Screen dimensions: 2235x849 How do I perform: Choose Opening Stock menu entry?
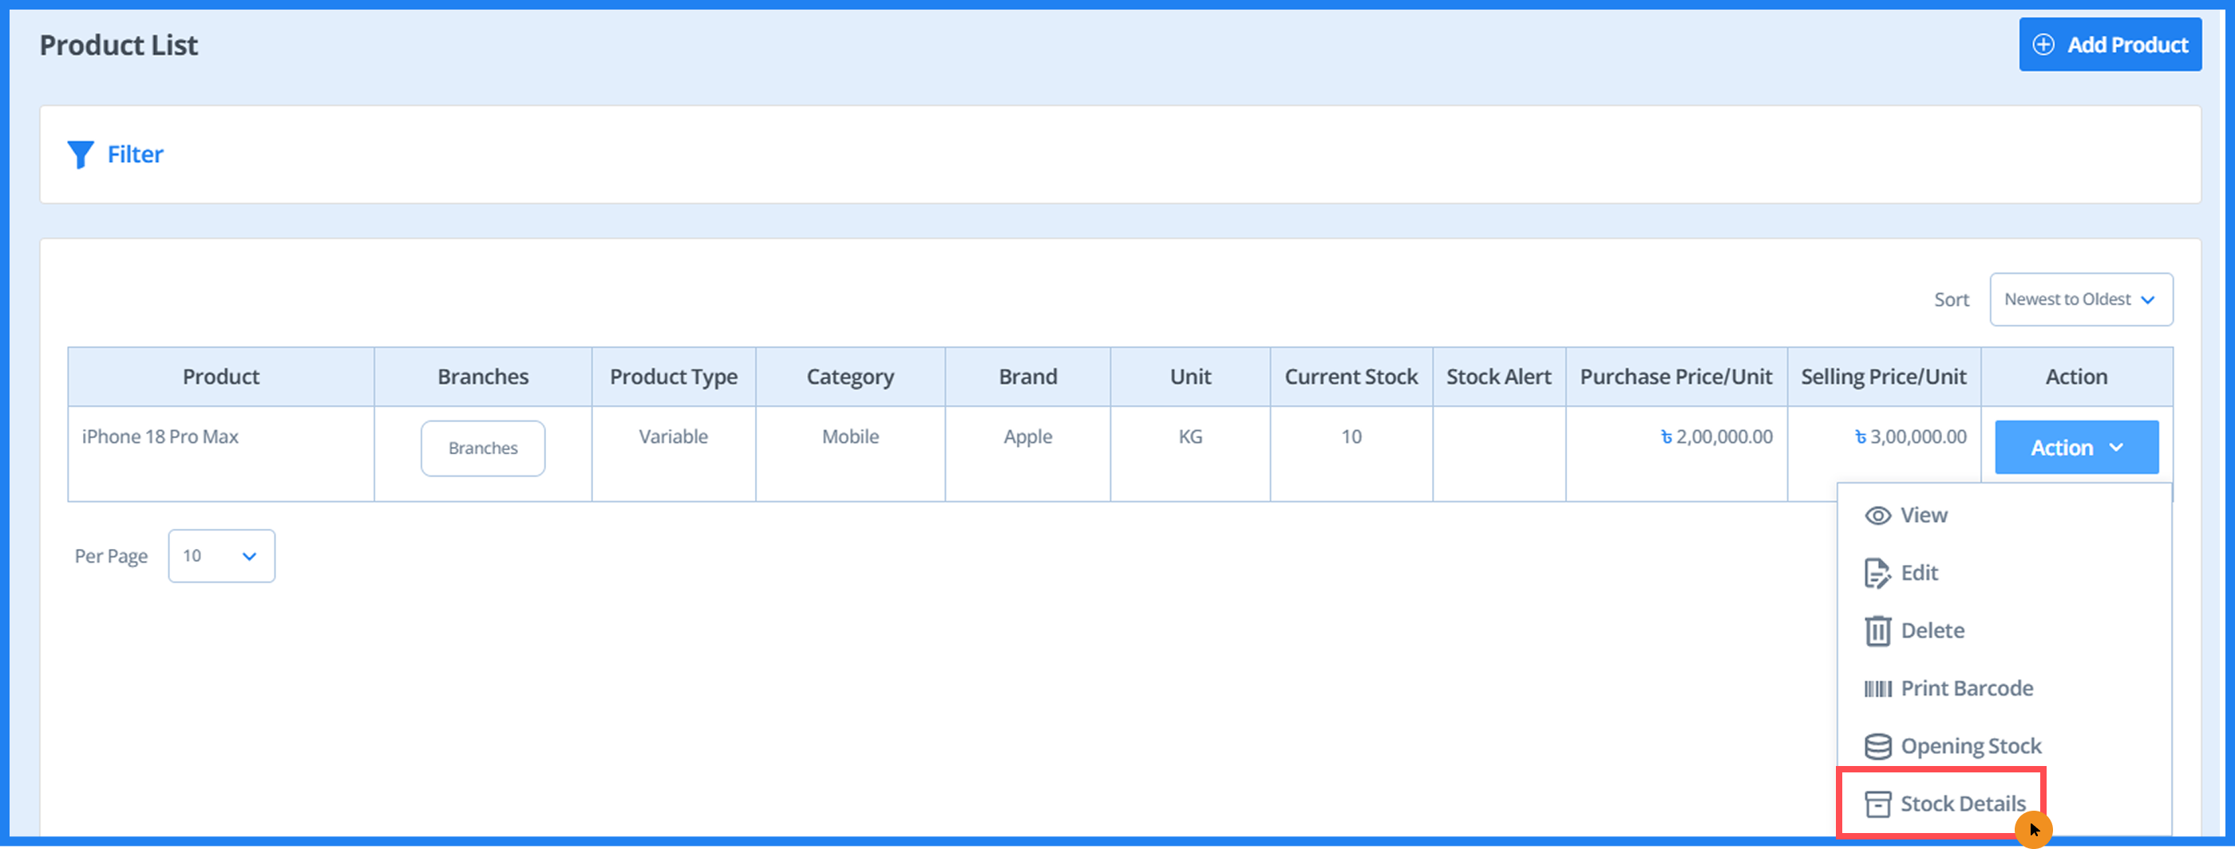click(x=1970, y=746)
